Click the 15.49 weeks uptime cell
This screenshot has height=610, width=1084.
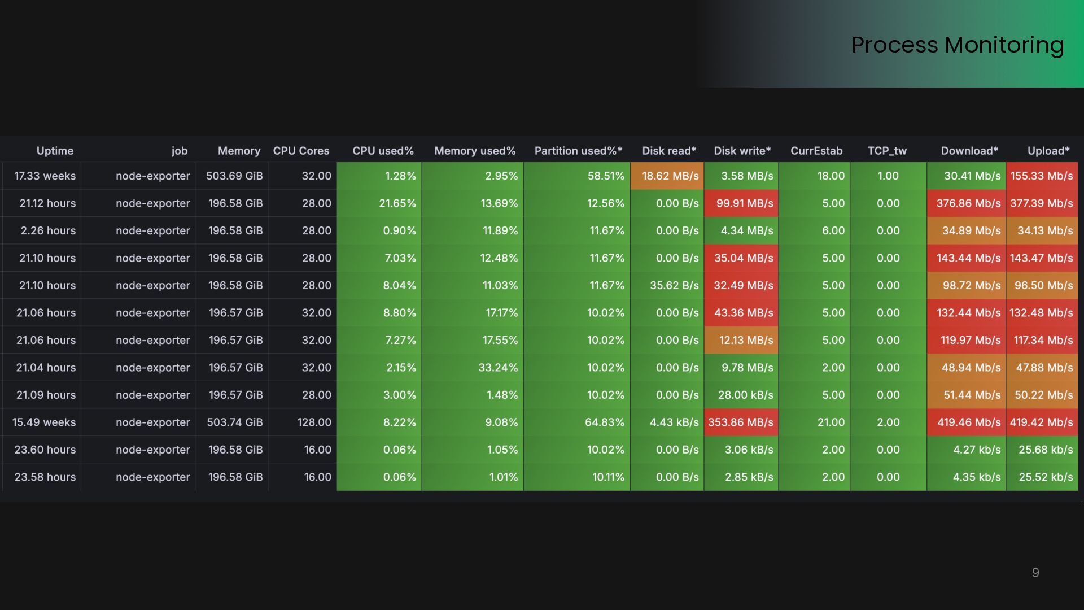tap(43, 422)
